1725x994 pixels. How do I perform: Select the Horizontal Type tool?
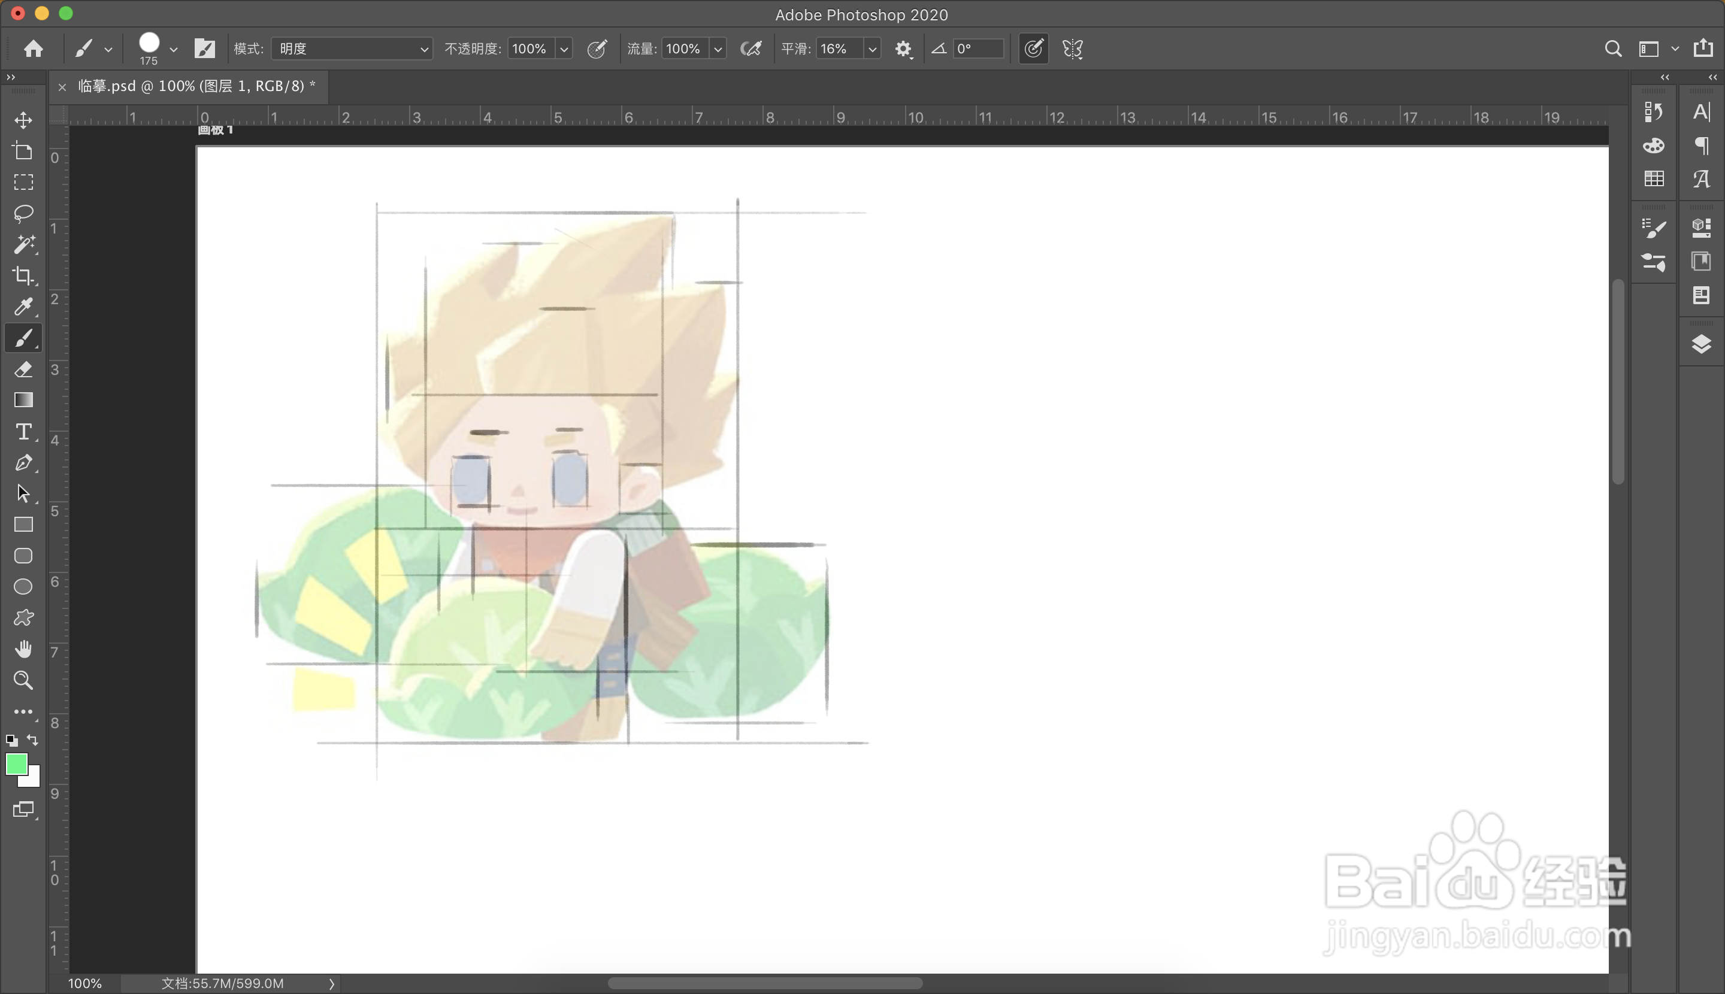click(23, 432)
